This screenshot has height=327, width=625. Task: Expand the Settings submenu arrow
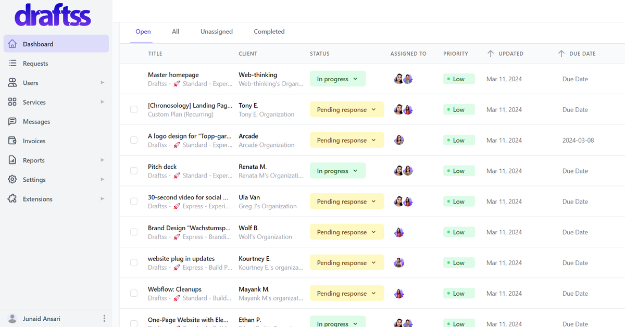(102, 180)
